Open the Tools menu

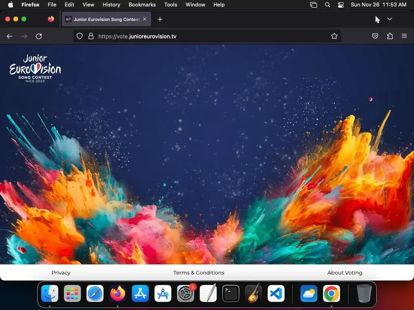[x=171, y=4]
